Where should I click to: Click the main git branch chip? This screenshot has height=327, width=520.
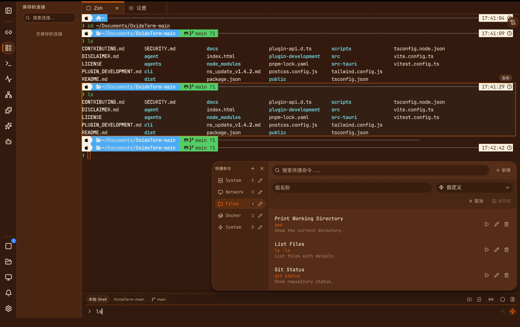(158, 299)
